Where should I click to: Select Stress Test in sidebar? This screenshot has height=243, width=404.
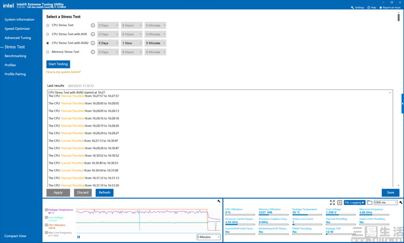coord(15,47)
